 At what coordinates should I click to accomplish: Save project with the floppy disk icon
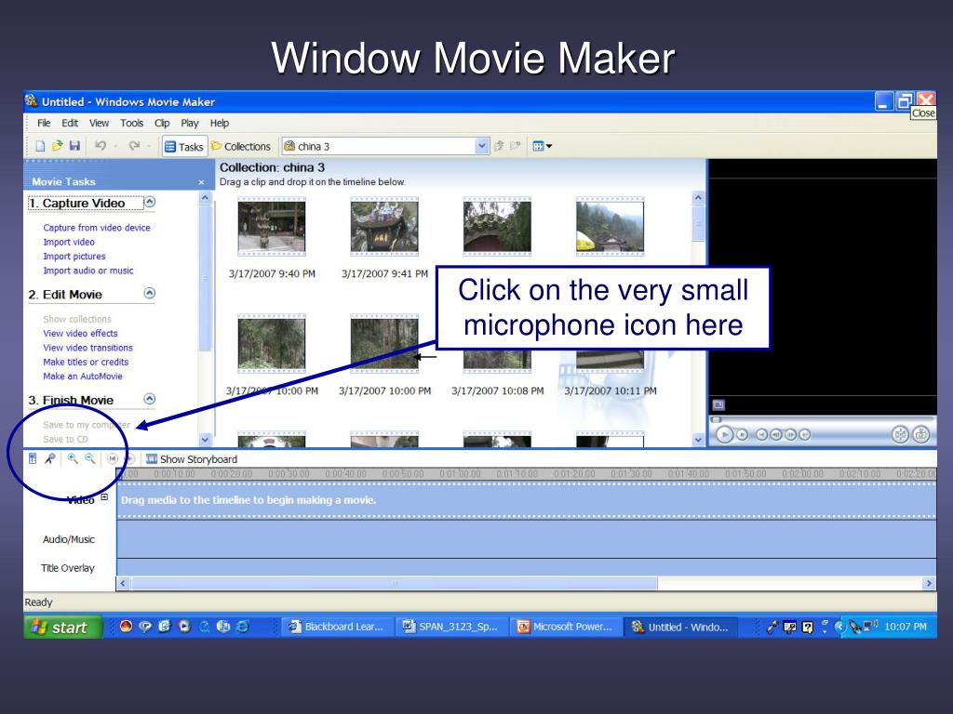click(x=74, y=146)
